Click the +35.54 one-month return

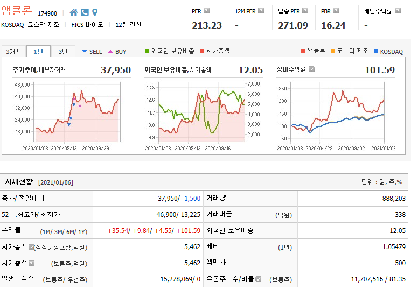click(117, 231)
